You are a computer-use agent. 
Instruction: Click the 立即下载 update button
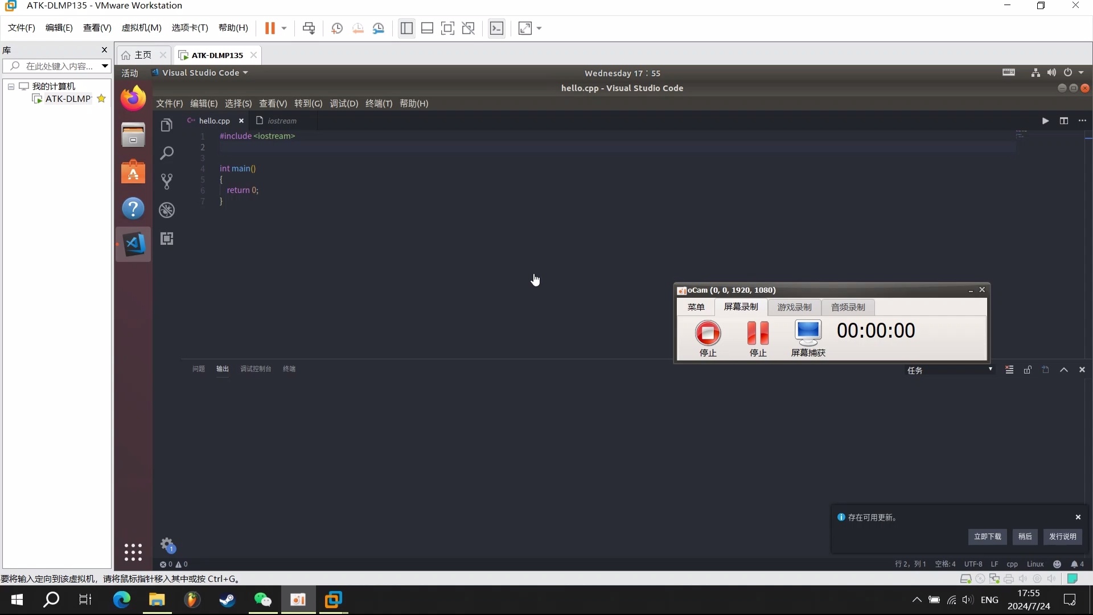coord(987,536)
